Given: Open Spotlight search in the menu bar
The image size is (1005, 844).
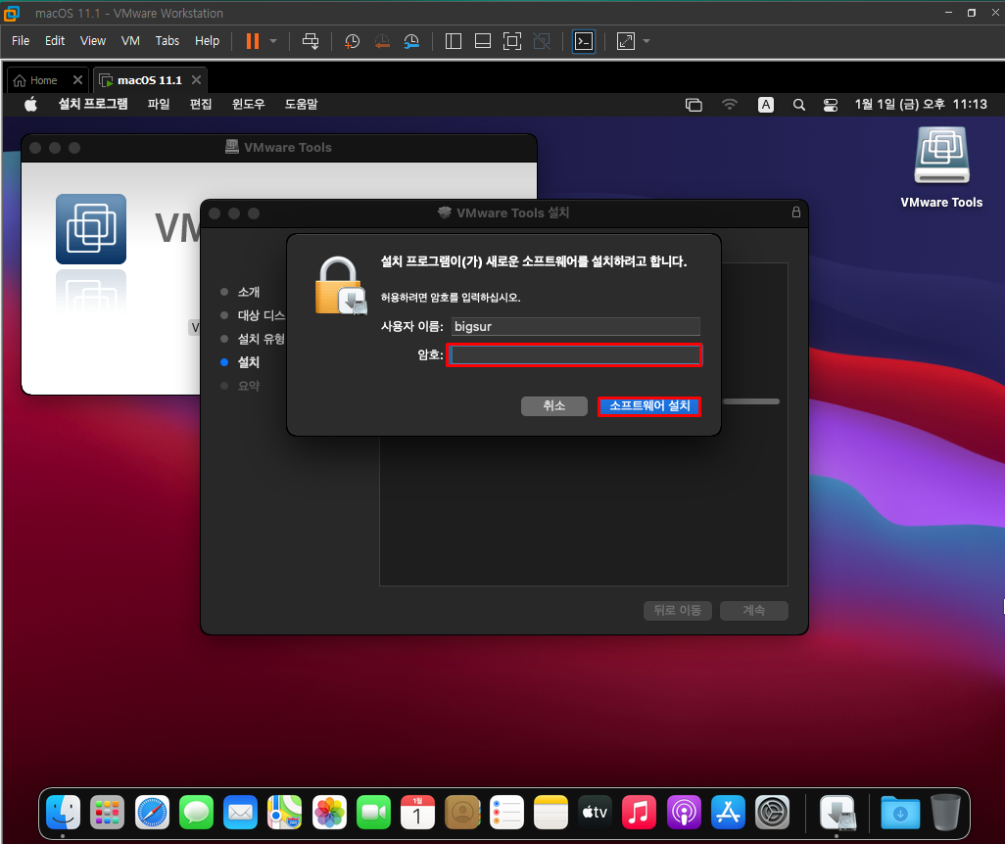Looking at the screenshot, I should (x=798, y=105).
